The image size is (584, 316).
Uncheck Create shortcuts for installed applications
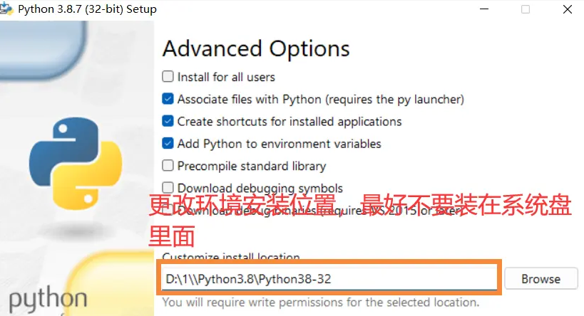coord(168,121)
